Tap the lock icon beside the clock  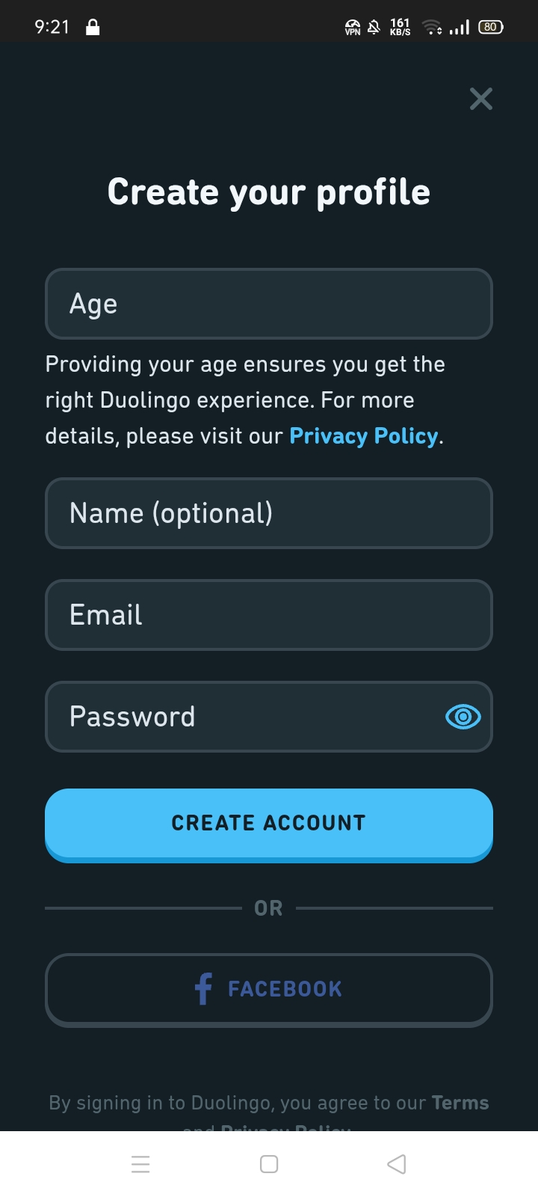93,28
